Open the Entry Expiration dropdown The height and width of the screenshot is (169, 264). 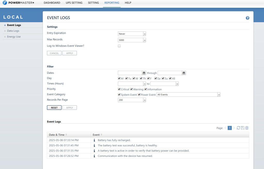[132, 34]
